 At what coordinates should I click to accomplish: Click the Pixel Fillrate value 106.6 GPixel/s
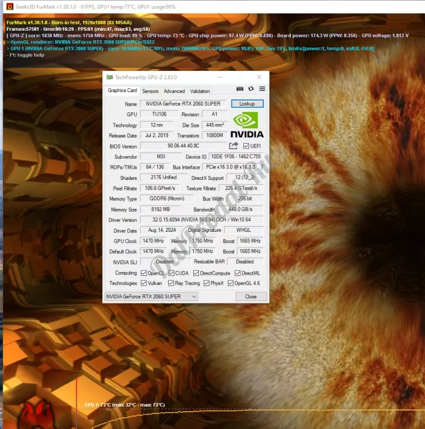click(160, 188)
